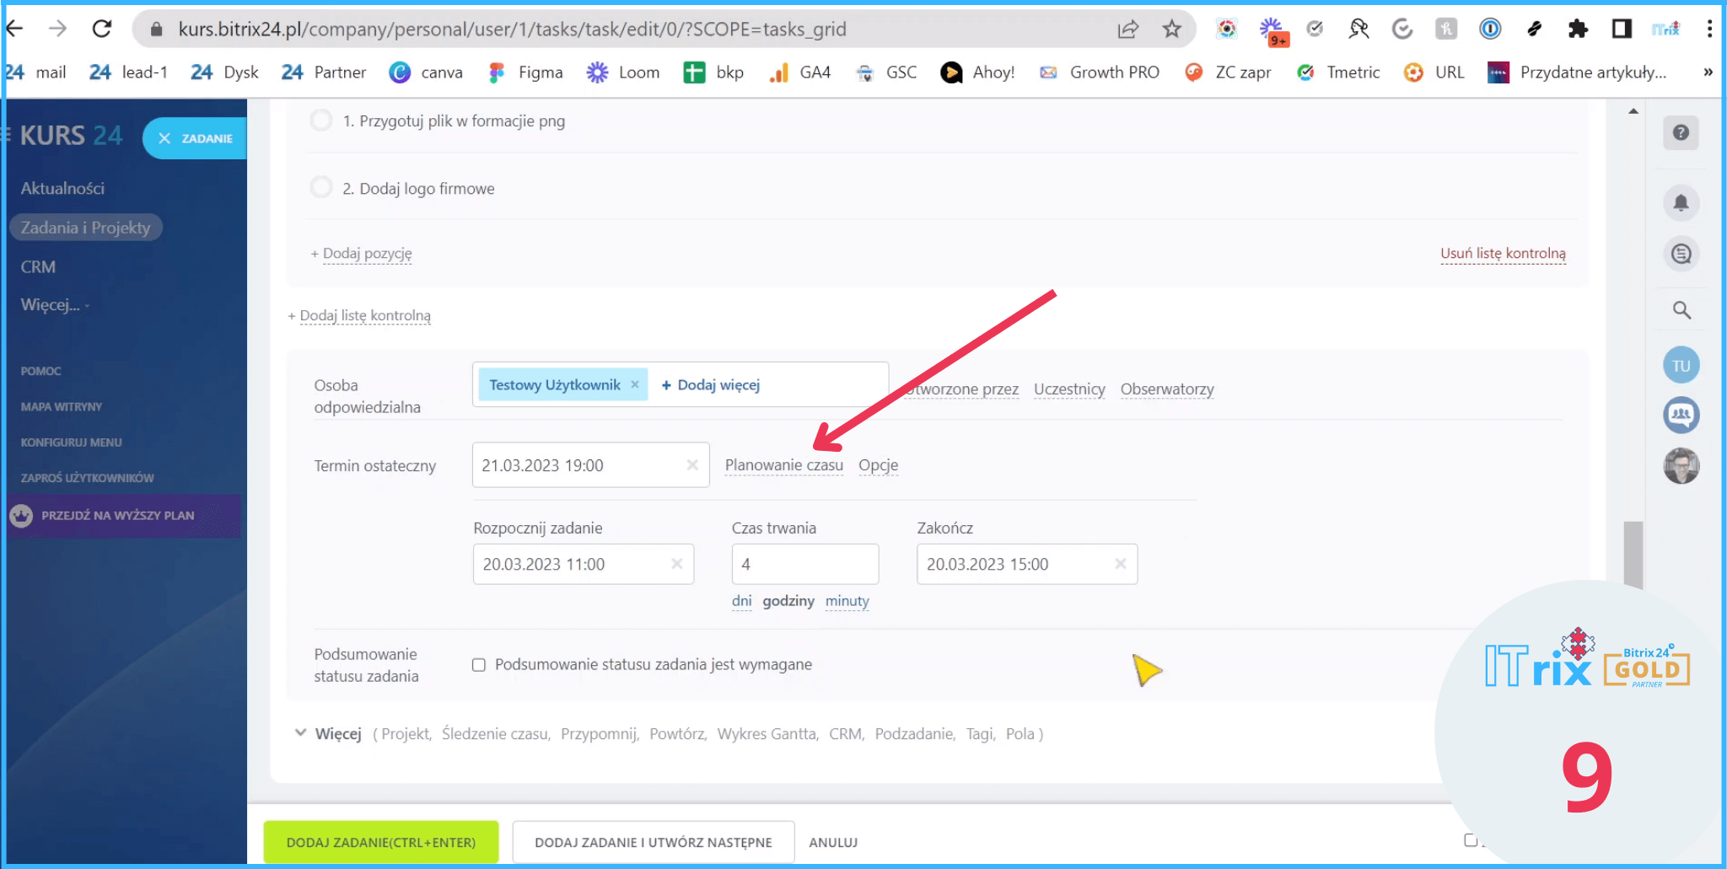Open CRM in the left menu
1727x869 pixels.
coord(38,266)
